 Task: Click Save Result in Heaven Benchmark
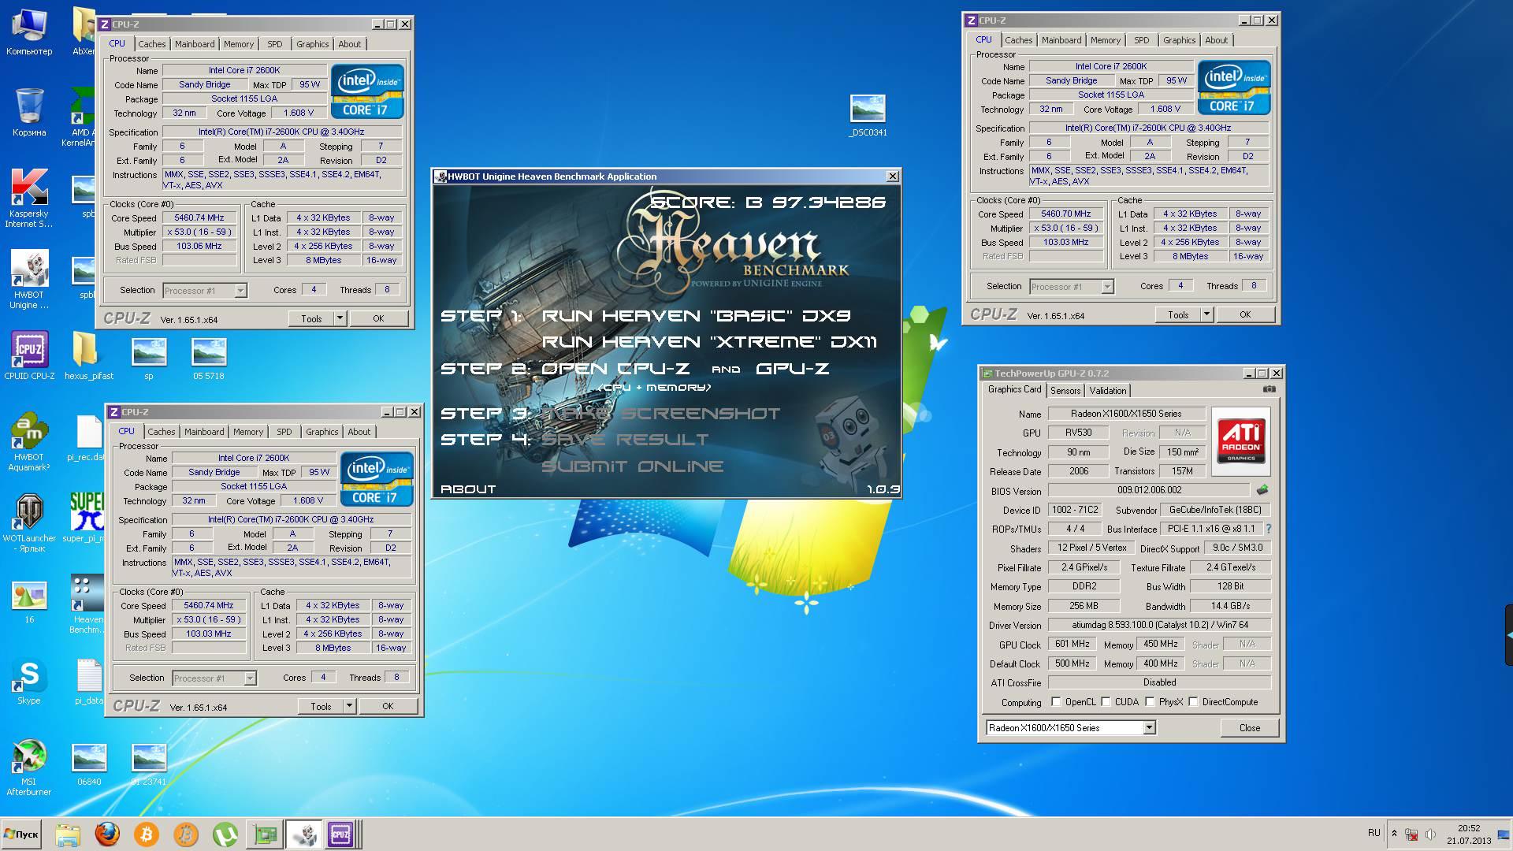click(625, 440)
